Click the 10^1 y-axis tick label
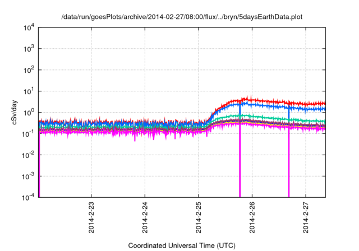 tap(29, 91)
